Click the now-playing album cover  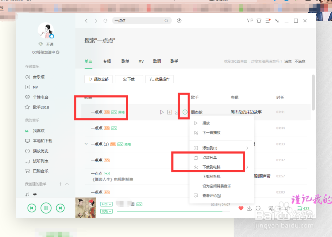(x=86, y=208)
